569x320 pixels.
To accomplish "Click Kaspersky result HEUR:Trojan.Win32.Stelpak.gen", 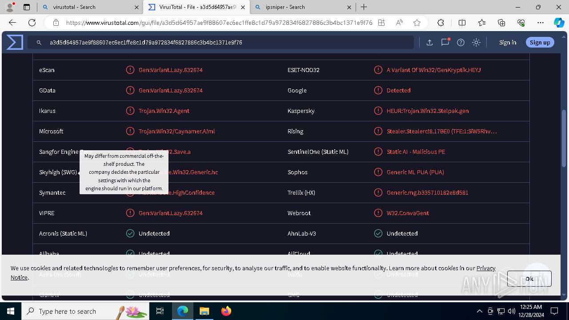I will pos(428,111).
